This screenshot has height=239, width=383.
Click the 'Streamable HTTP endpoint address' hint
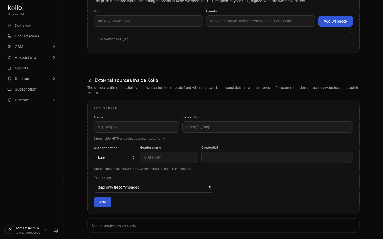tap(130, 139)
